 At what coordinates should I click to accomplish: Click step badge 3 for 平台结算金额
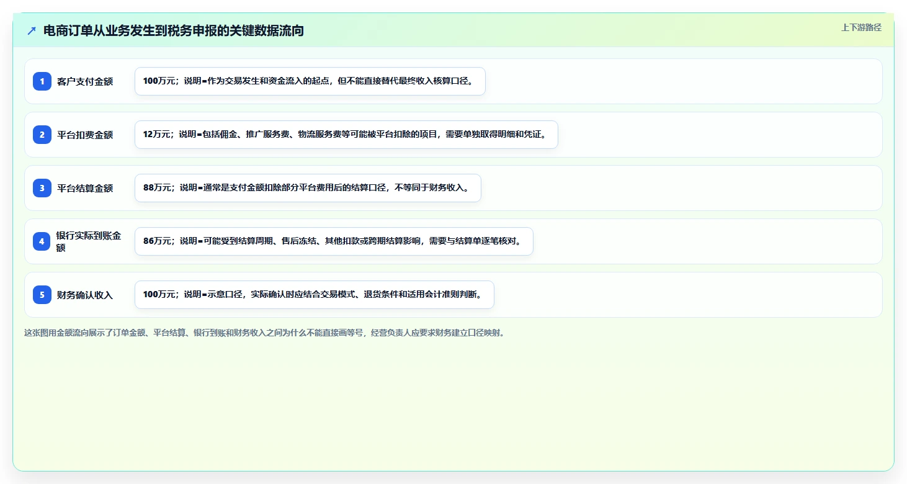42,188
